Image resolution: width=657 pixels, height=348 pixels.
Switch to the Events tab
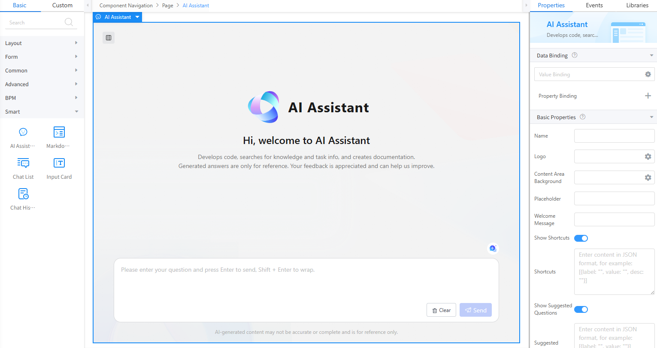click(x=594, y=6)
